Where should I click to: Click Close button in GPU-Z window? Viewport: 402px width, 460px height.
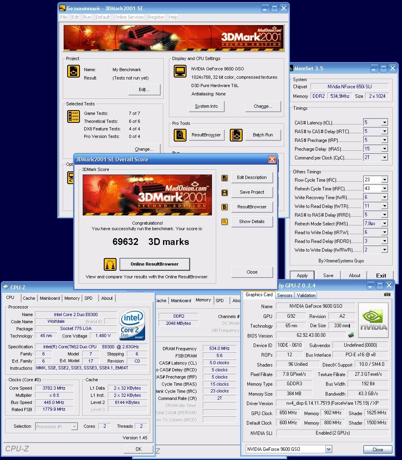point(378,449)
